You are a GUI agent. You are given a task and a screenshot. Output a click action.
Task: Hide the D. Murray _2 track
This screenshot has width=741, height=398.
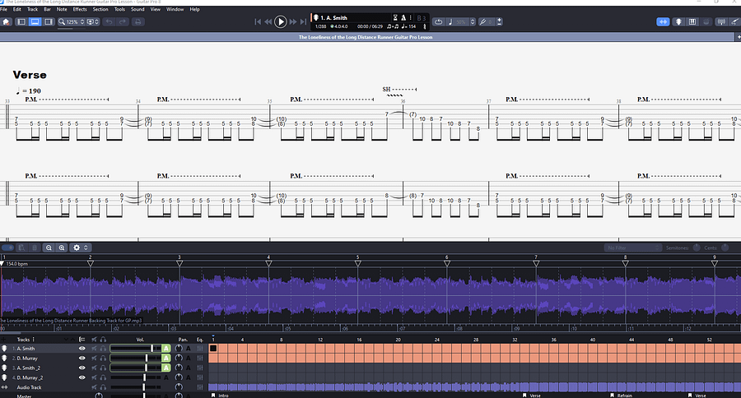[x=82, y=377]
